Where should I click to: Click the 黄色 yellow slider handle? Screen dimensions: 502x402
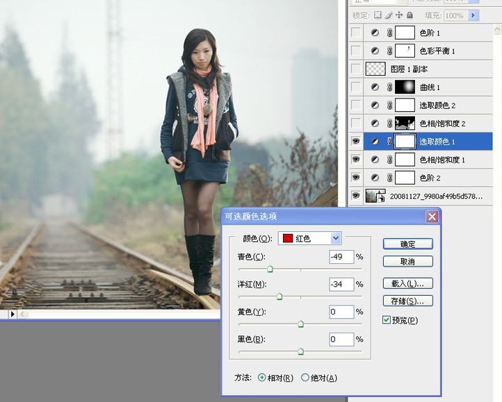pyautogui.click(x=300, y=324)
